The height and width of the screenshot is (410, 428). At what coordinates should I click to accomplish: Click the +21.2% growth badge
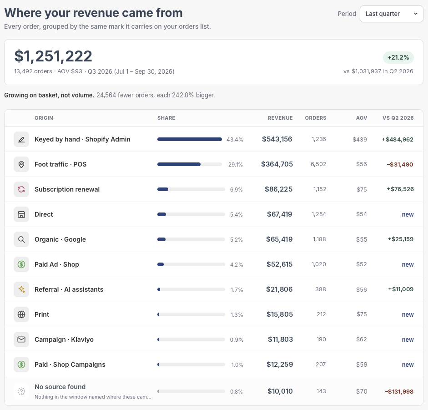[398, 57]
